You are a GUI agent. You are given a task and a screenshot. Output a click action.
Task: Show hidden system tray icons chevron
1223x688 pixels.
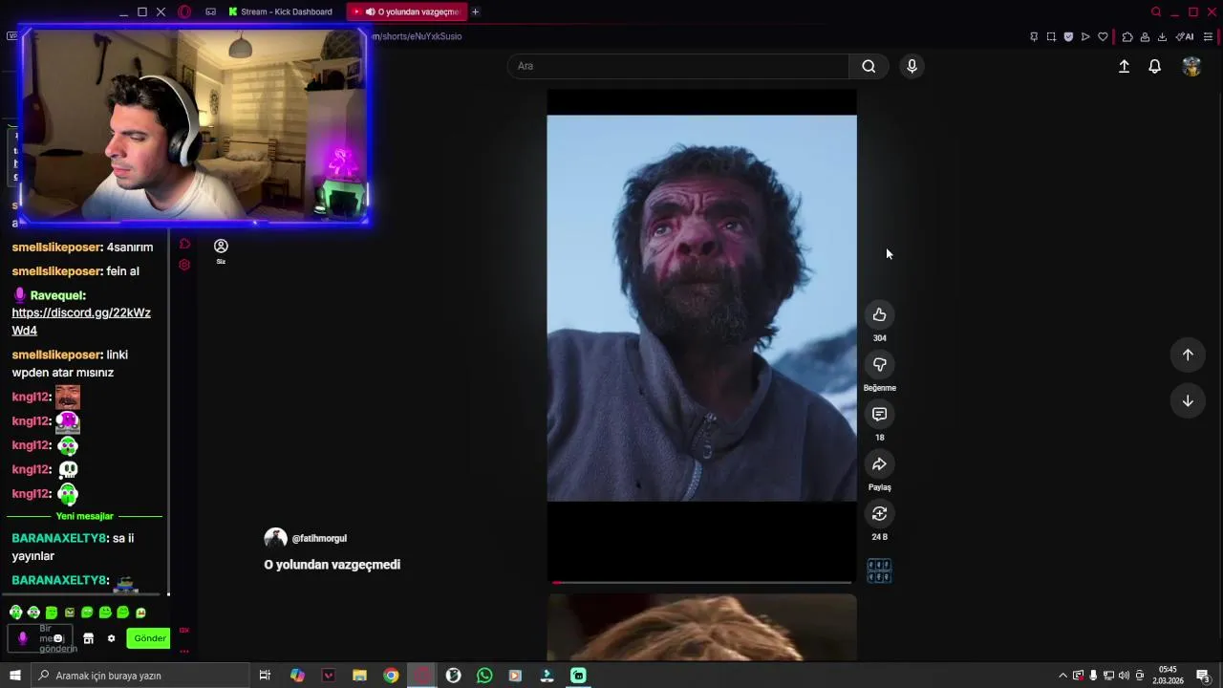[x=1062, y=676]
